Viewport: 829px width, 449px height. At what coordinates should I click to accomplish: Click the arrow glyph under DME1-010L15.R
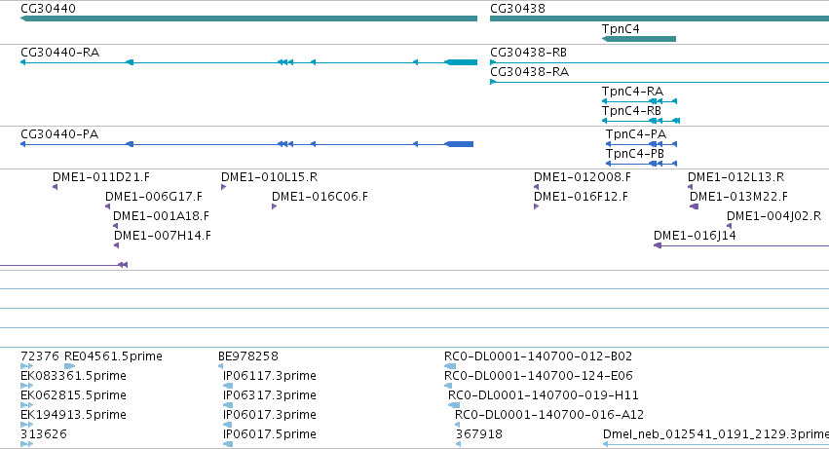click(224, 187)
